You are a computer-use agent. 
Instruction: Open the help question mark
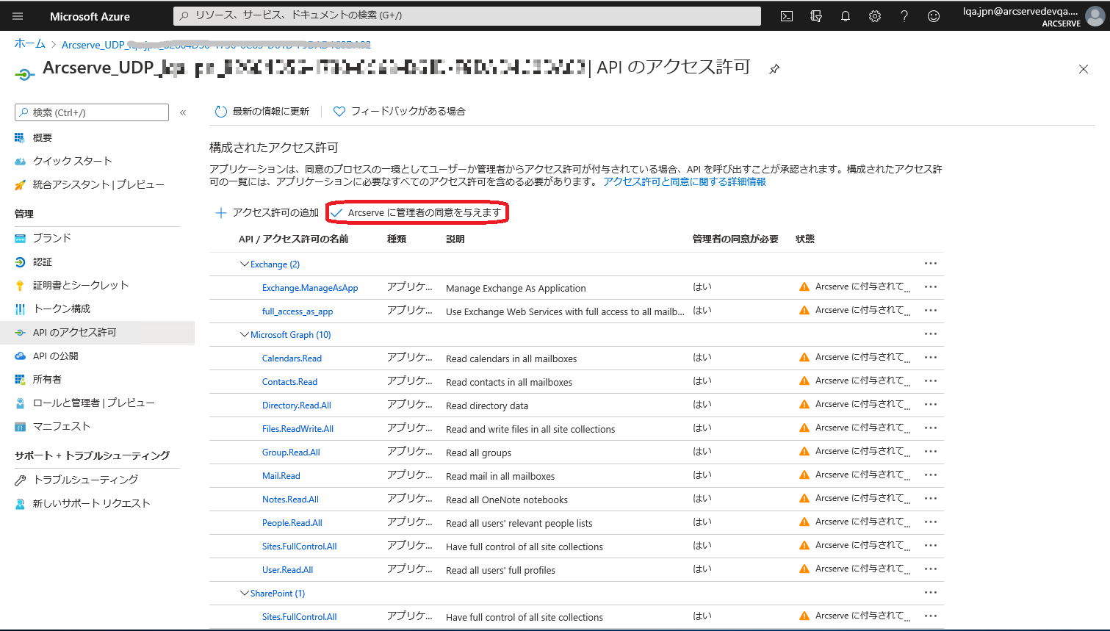904,16
